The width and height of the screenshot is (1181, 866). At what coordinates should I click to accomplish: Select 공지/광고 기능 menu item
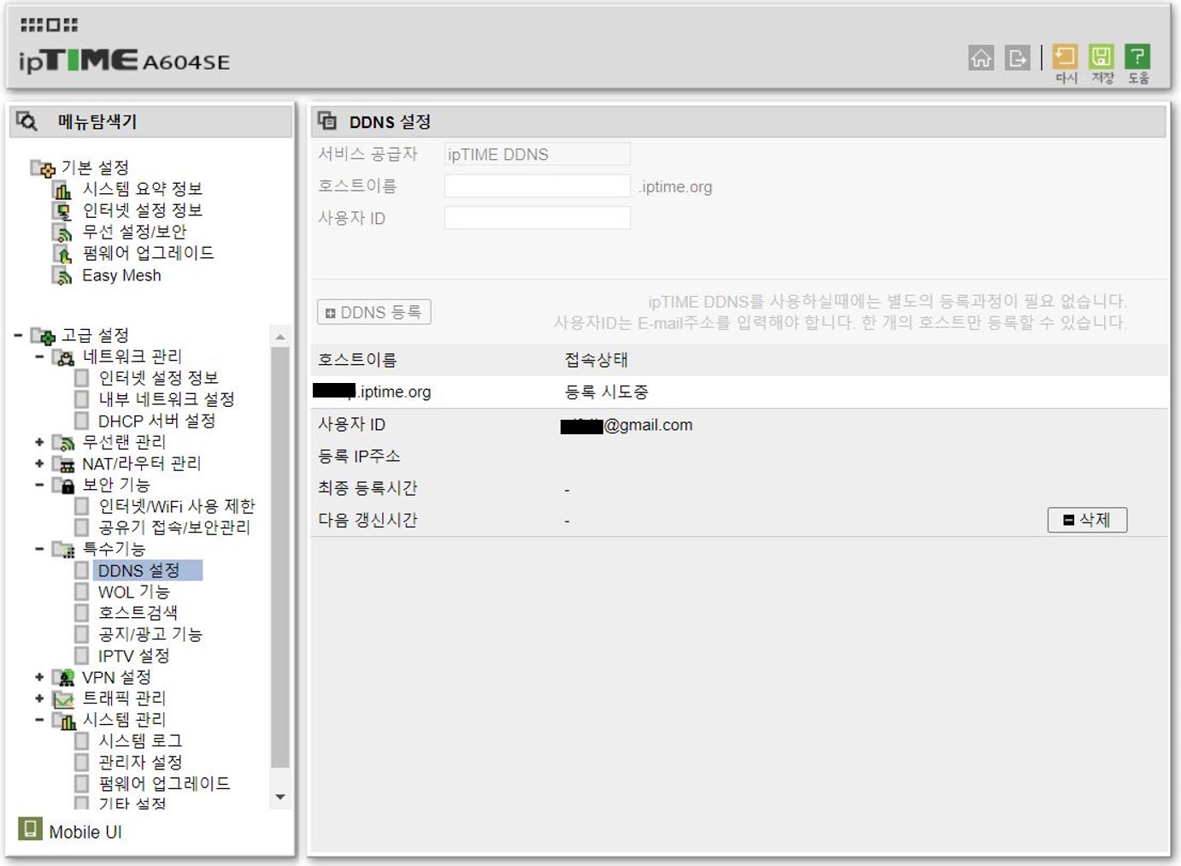(150, 634)
